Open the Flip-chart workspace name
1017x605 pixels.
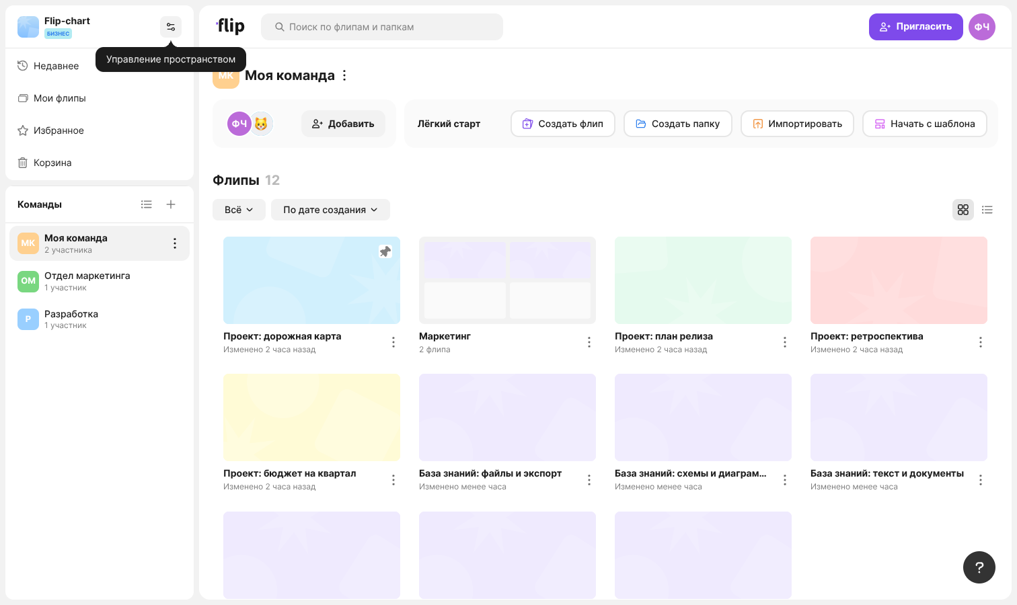click(67, 21)
